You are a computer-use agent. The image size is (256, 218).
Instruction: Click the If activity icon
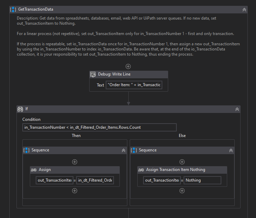coord(20,109)
